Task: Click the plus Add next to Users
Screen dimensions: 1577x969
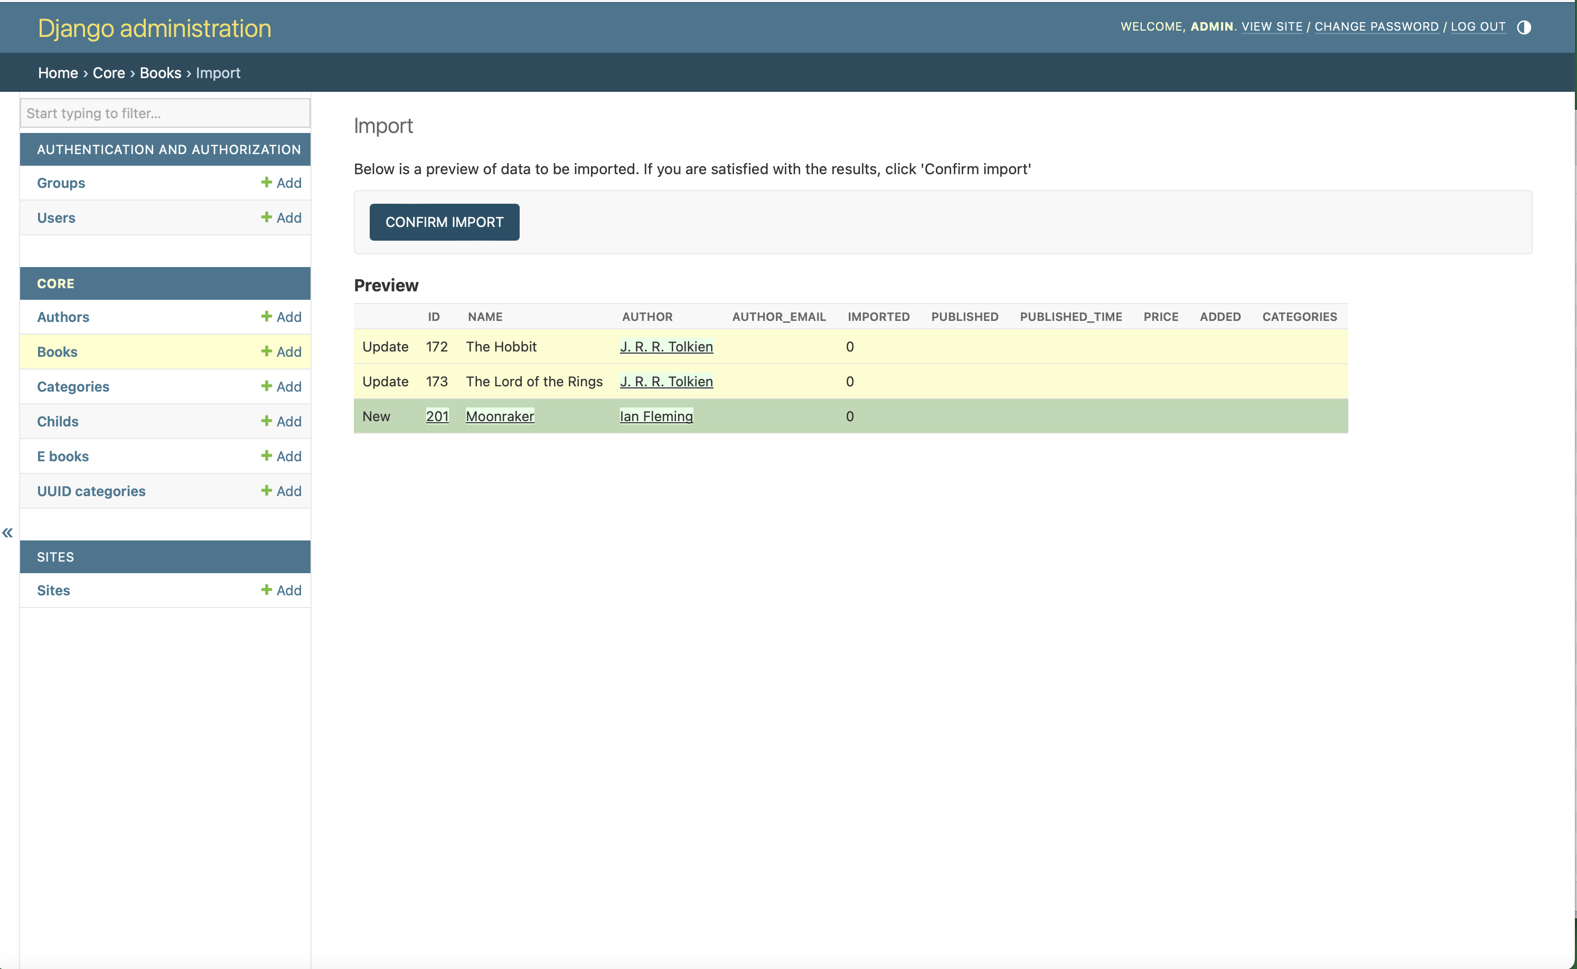Action: (281, 217)
